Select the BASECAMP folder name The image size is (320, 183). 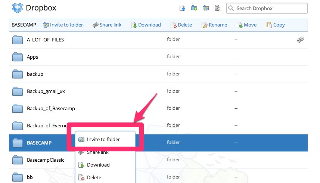pos(39,143)
